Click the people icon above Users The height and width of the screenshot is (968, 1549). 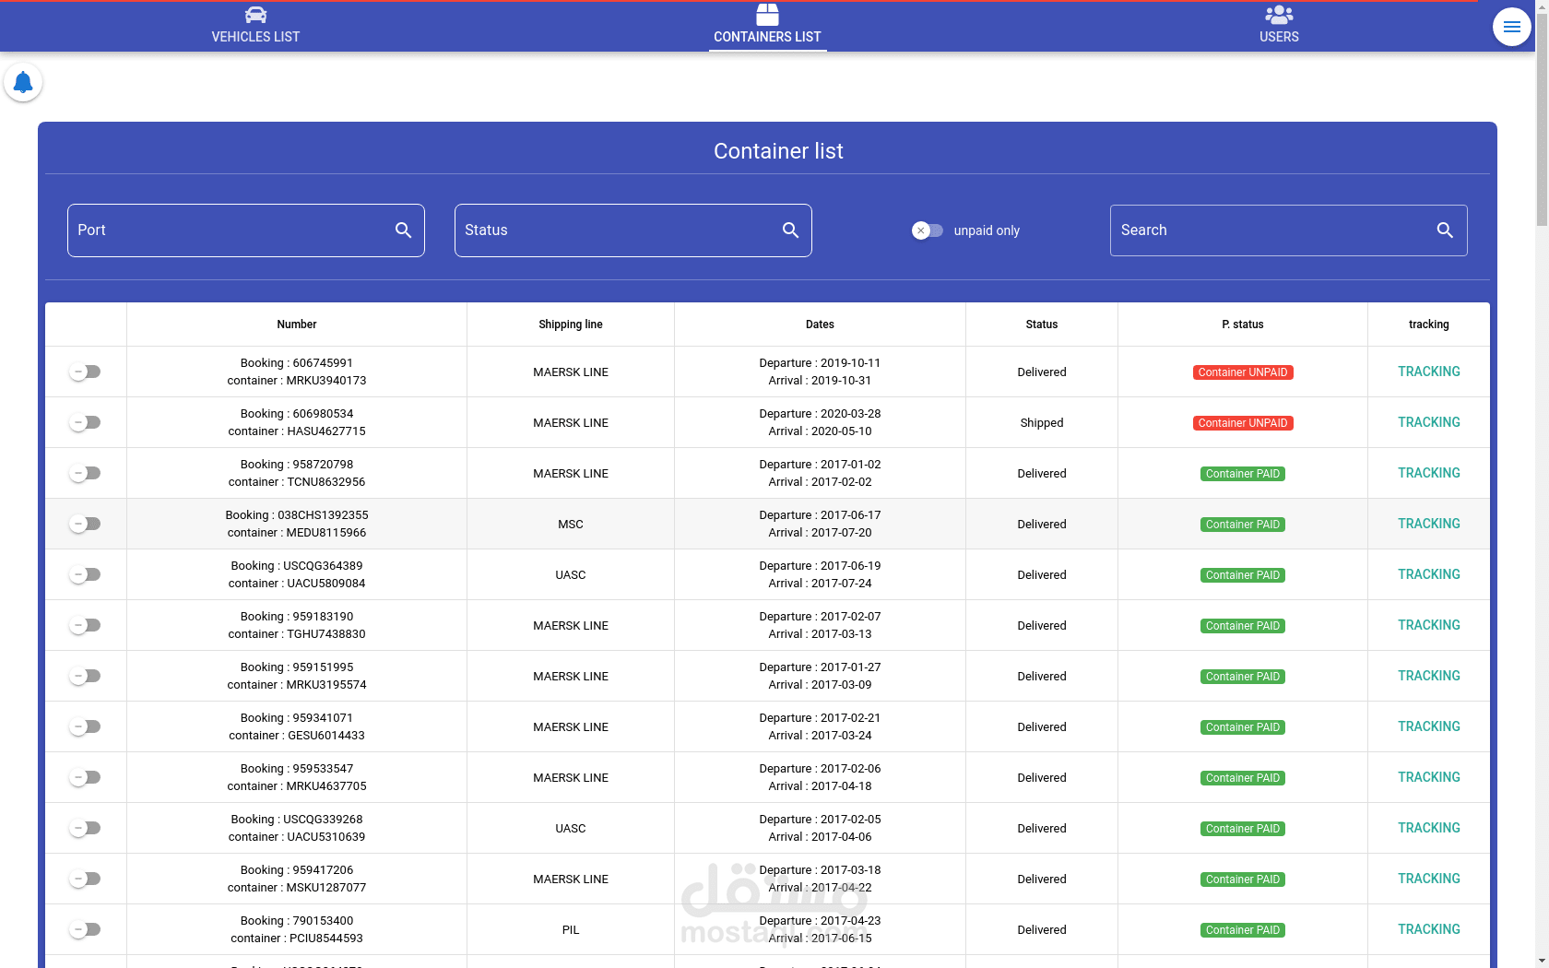1279,15
